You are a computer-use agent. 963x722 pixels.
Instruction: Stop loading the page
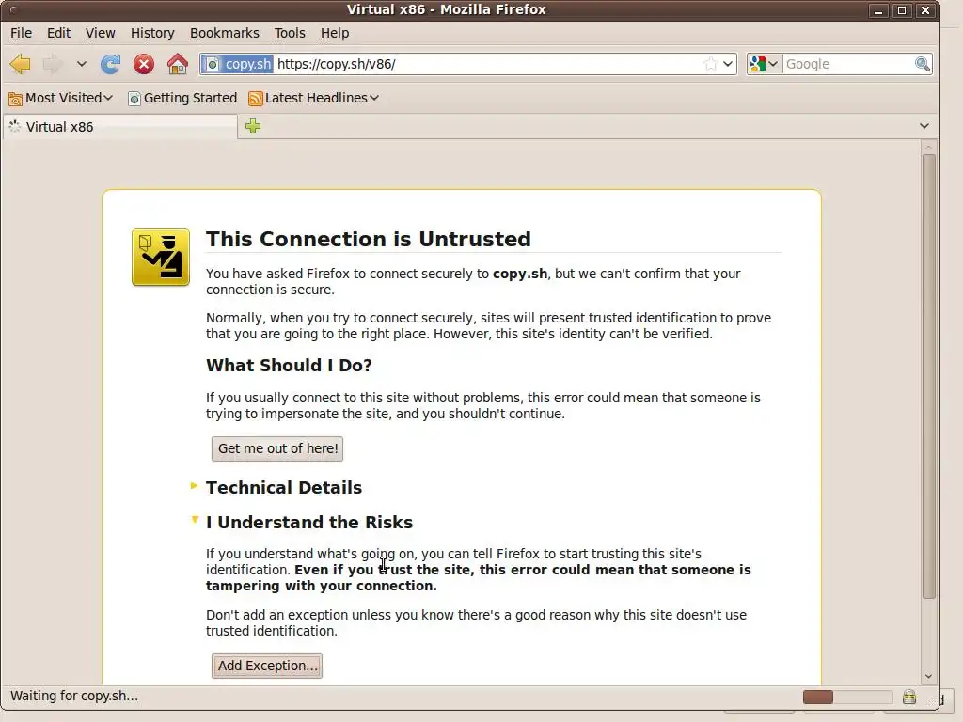[144, 64]
